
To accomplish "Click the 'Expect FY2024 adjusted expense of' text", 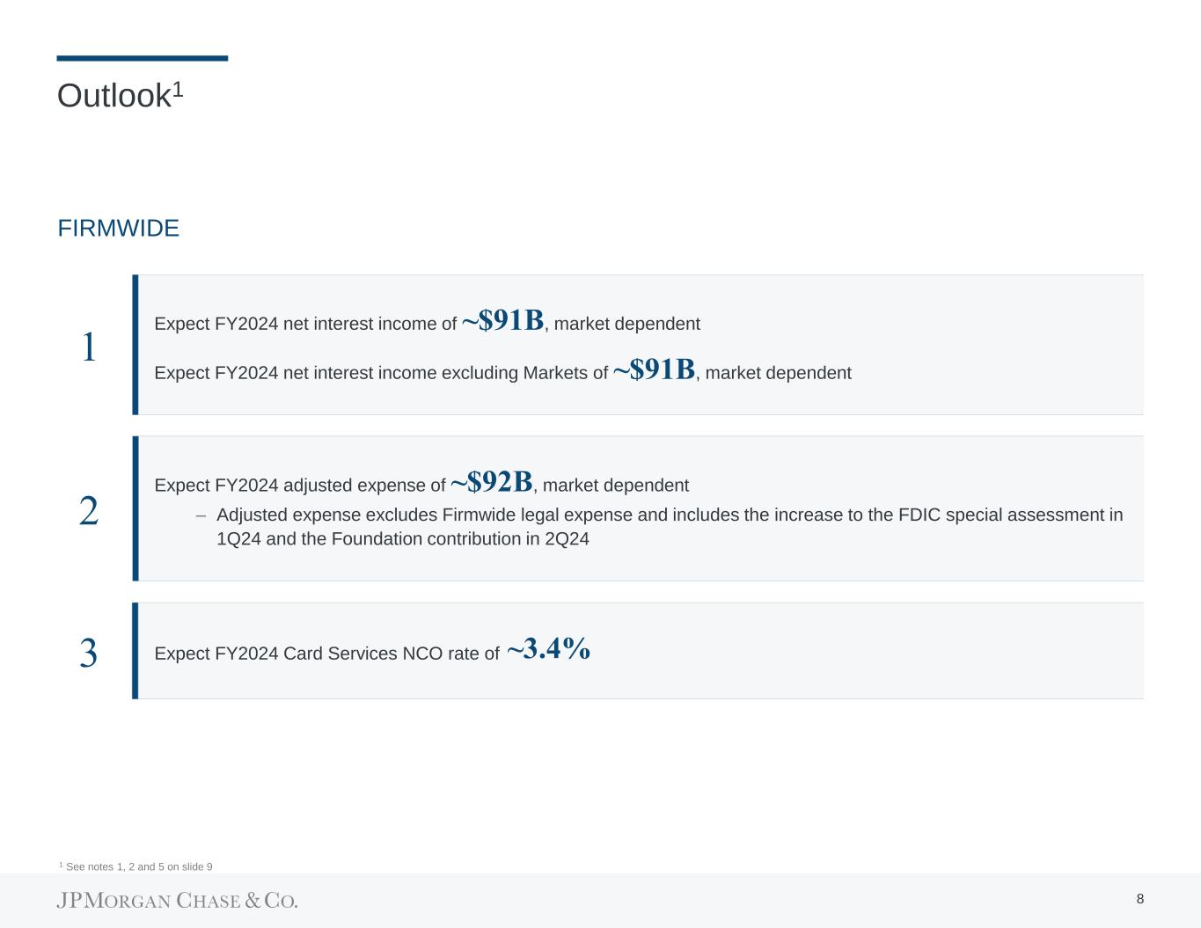I will pos(299,486).
